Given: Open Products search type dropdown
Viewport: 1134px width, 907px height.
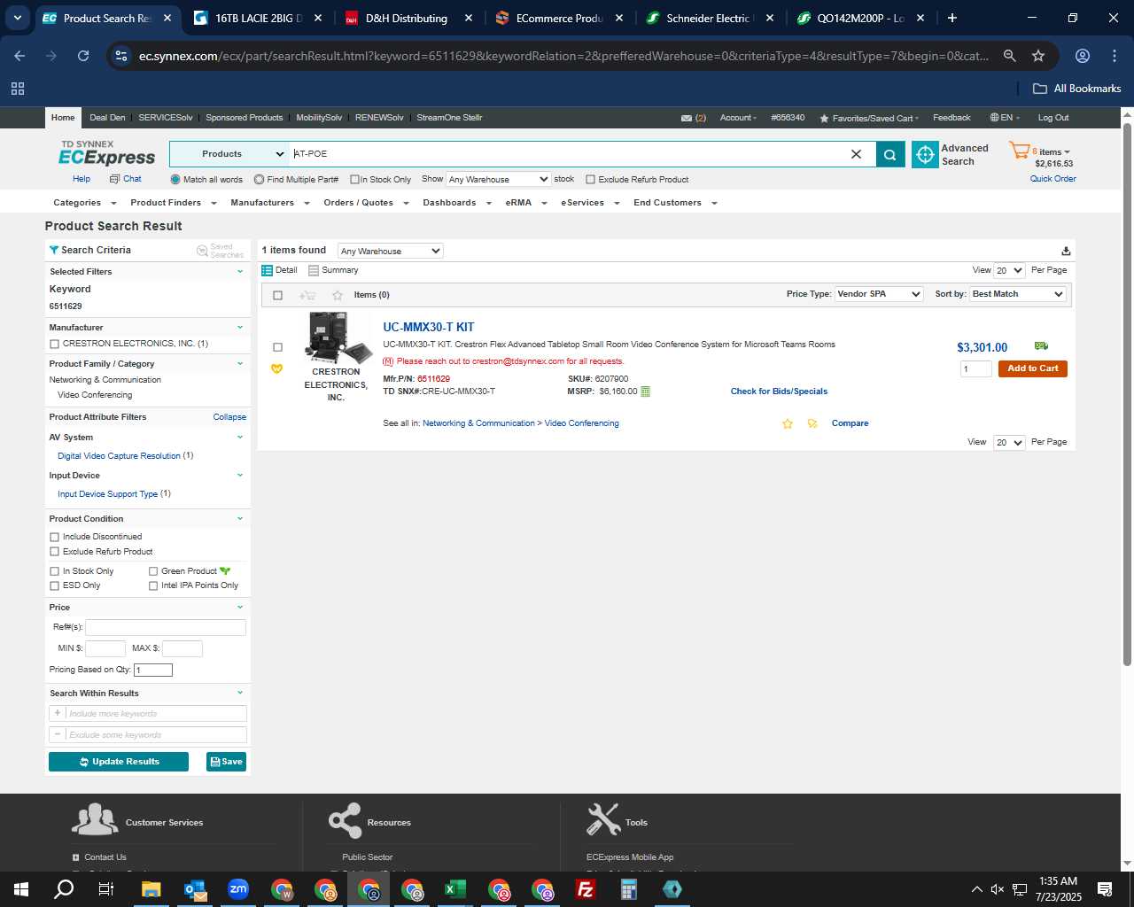Looking at the screenshot, I should tap(229, 154).
